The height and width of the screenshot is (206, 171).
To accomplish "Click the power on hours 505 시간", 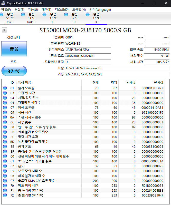I will [157, 62].
